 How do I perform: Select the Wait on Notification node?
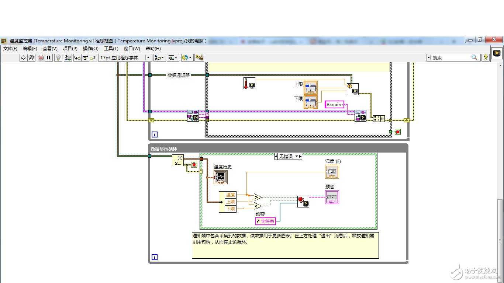pyautogui.click(x=178, y=160)
